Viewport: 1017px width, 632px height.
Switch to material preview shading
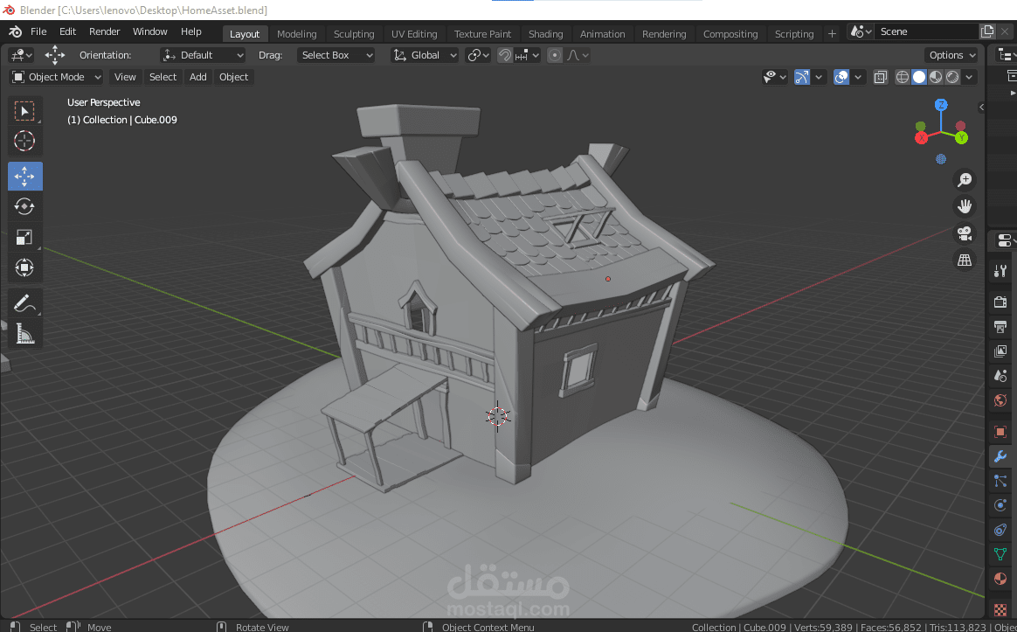[x=936, y=77]
